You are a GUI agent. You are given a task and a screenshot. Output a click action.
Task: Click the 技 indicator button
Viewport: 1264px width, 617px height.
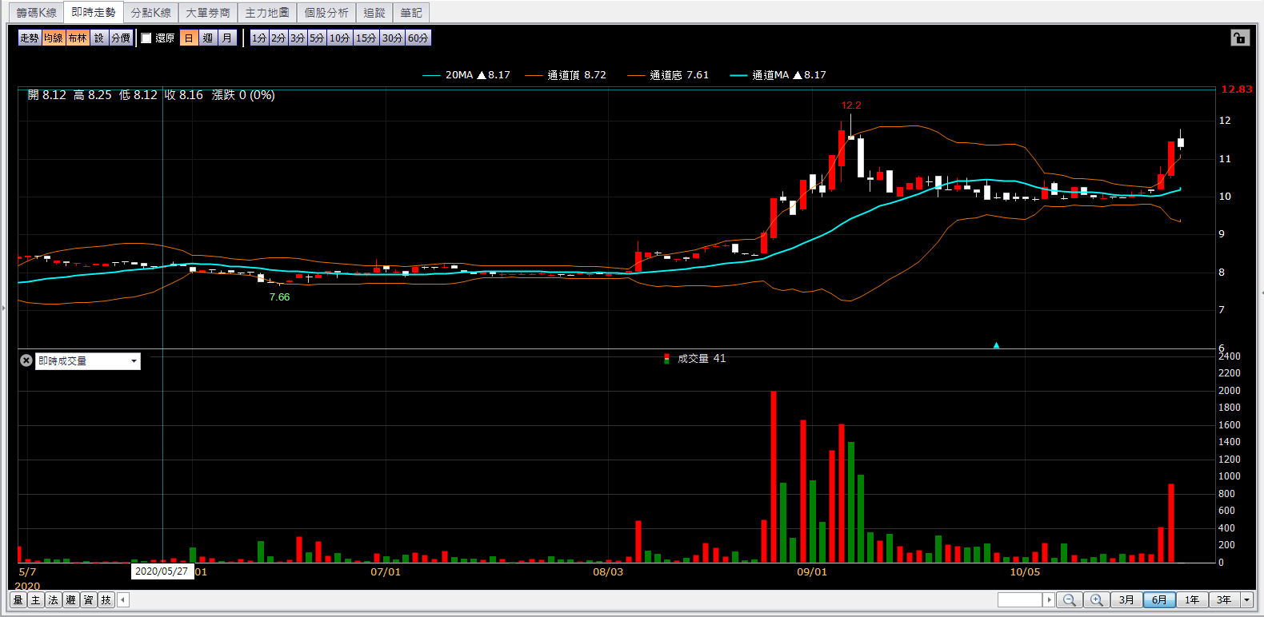[x=106, y=599]
